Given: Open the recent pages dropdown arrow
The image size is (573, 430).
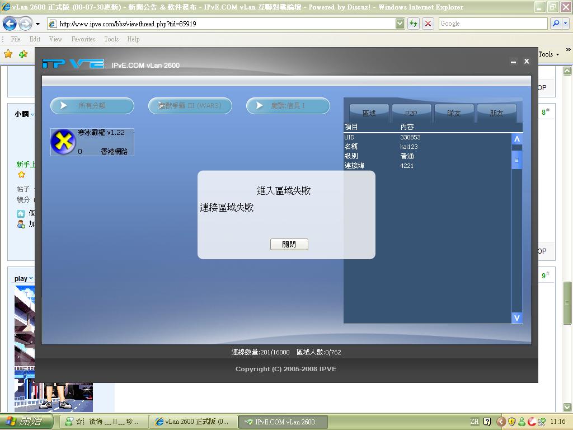Looking at the screenshot, I should click(x=37, y=24).
